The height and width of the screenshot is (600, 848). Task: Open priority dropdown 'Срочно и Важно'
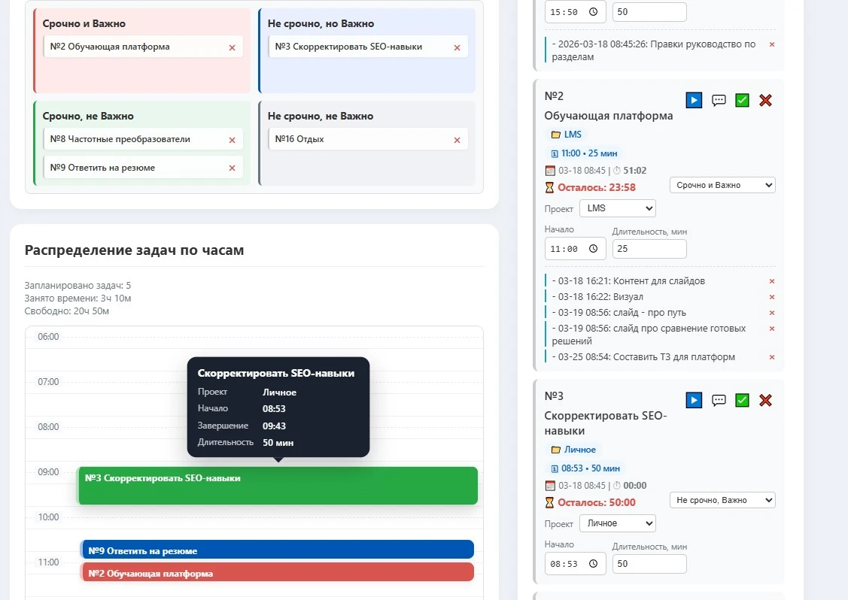tap(722, 185)
